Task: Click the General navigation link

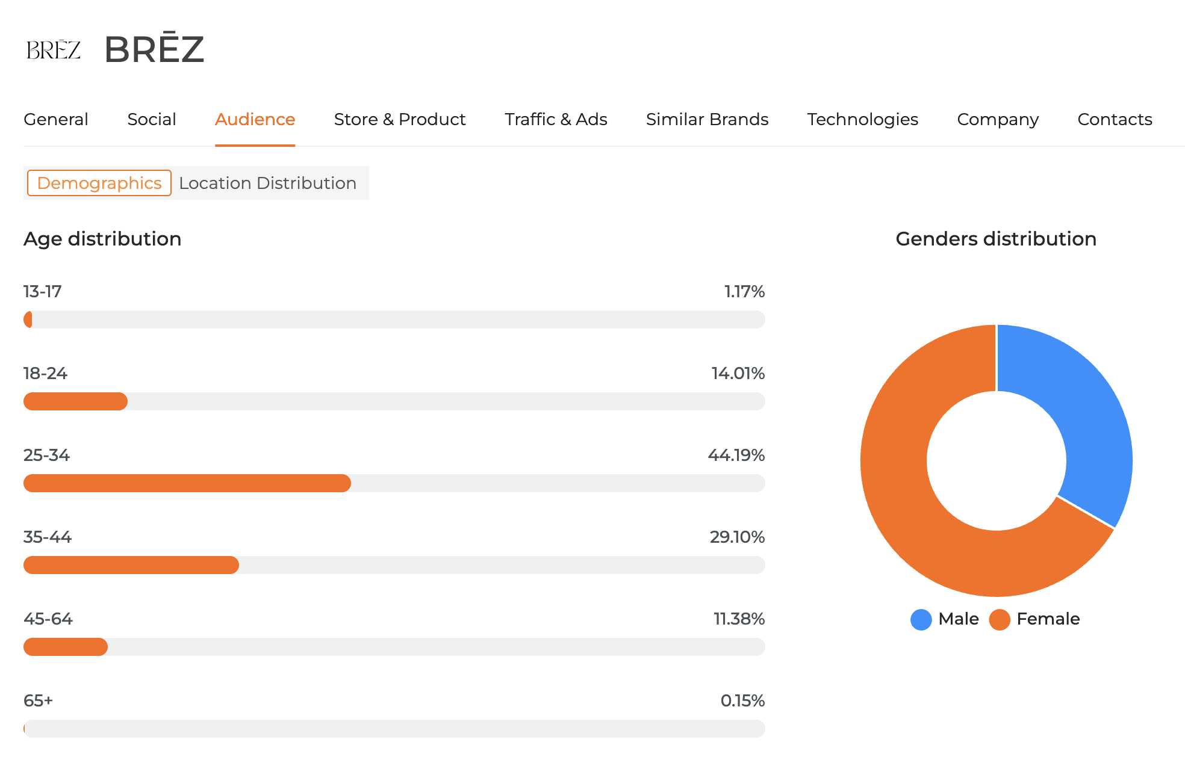Action: coord(55,119)
